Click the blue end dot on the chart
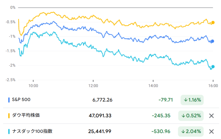Image resolution: width=221 pixels, height=139 pixels. point(213,41)
